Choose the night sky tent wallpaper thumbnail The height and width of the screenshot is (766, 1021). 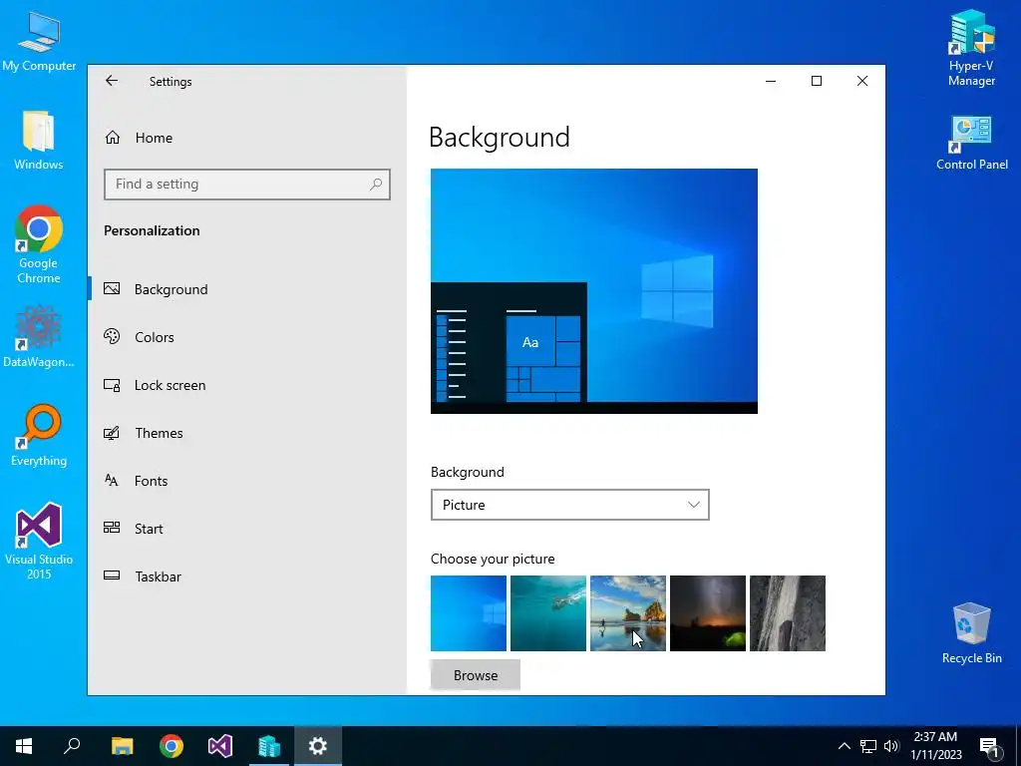point(708,613)
